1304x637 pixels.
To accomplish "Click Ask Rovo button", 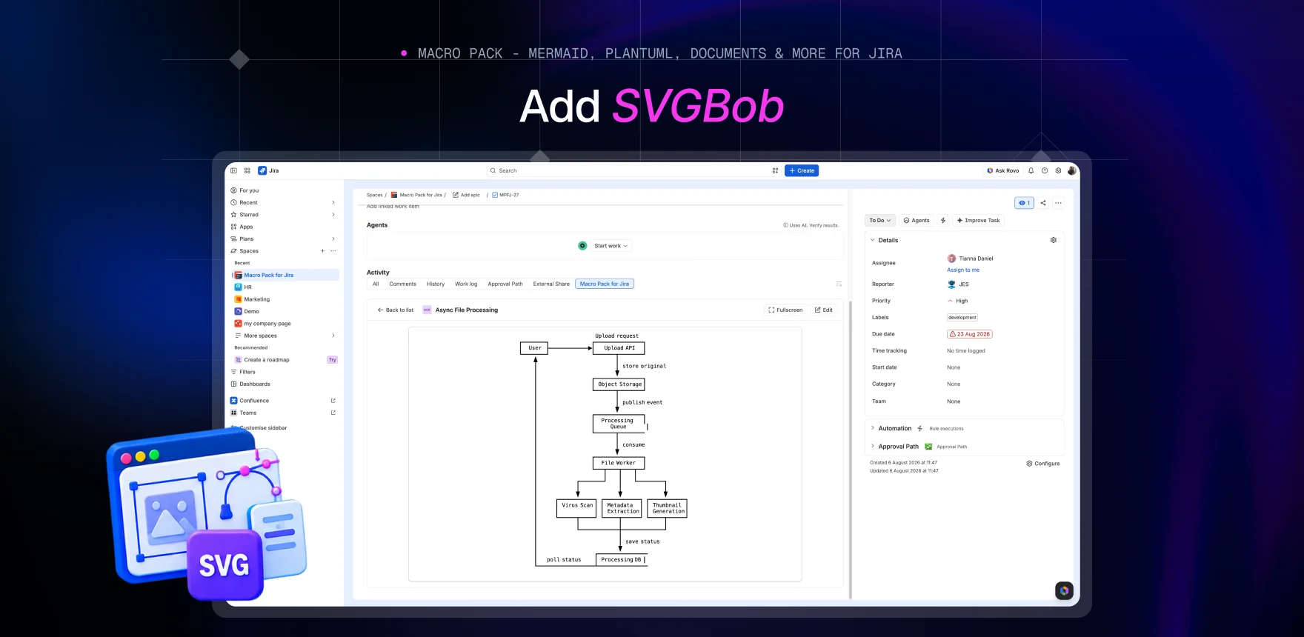I will (x=1002, y=170).
